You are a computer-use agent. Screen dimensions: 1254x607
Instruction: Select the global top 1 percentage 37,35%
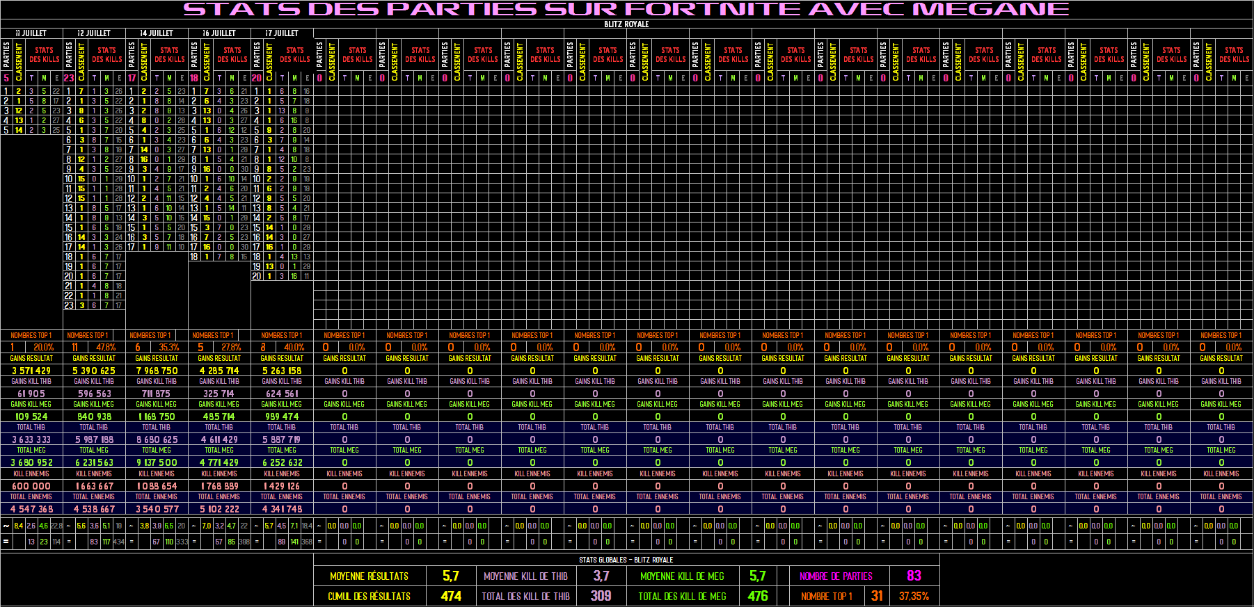click(914, 596)
